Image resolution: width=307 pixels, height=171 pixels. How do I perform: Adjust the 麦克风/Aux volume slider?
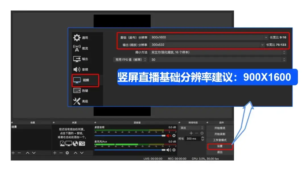[x=130, y=150]
